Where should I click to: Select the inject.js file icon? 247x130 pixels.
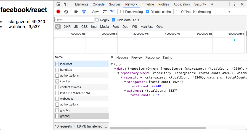click(57, 81)
